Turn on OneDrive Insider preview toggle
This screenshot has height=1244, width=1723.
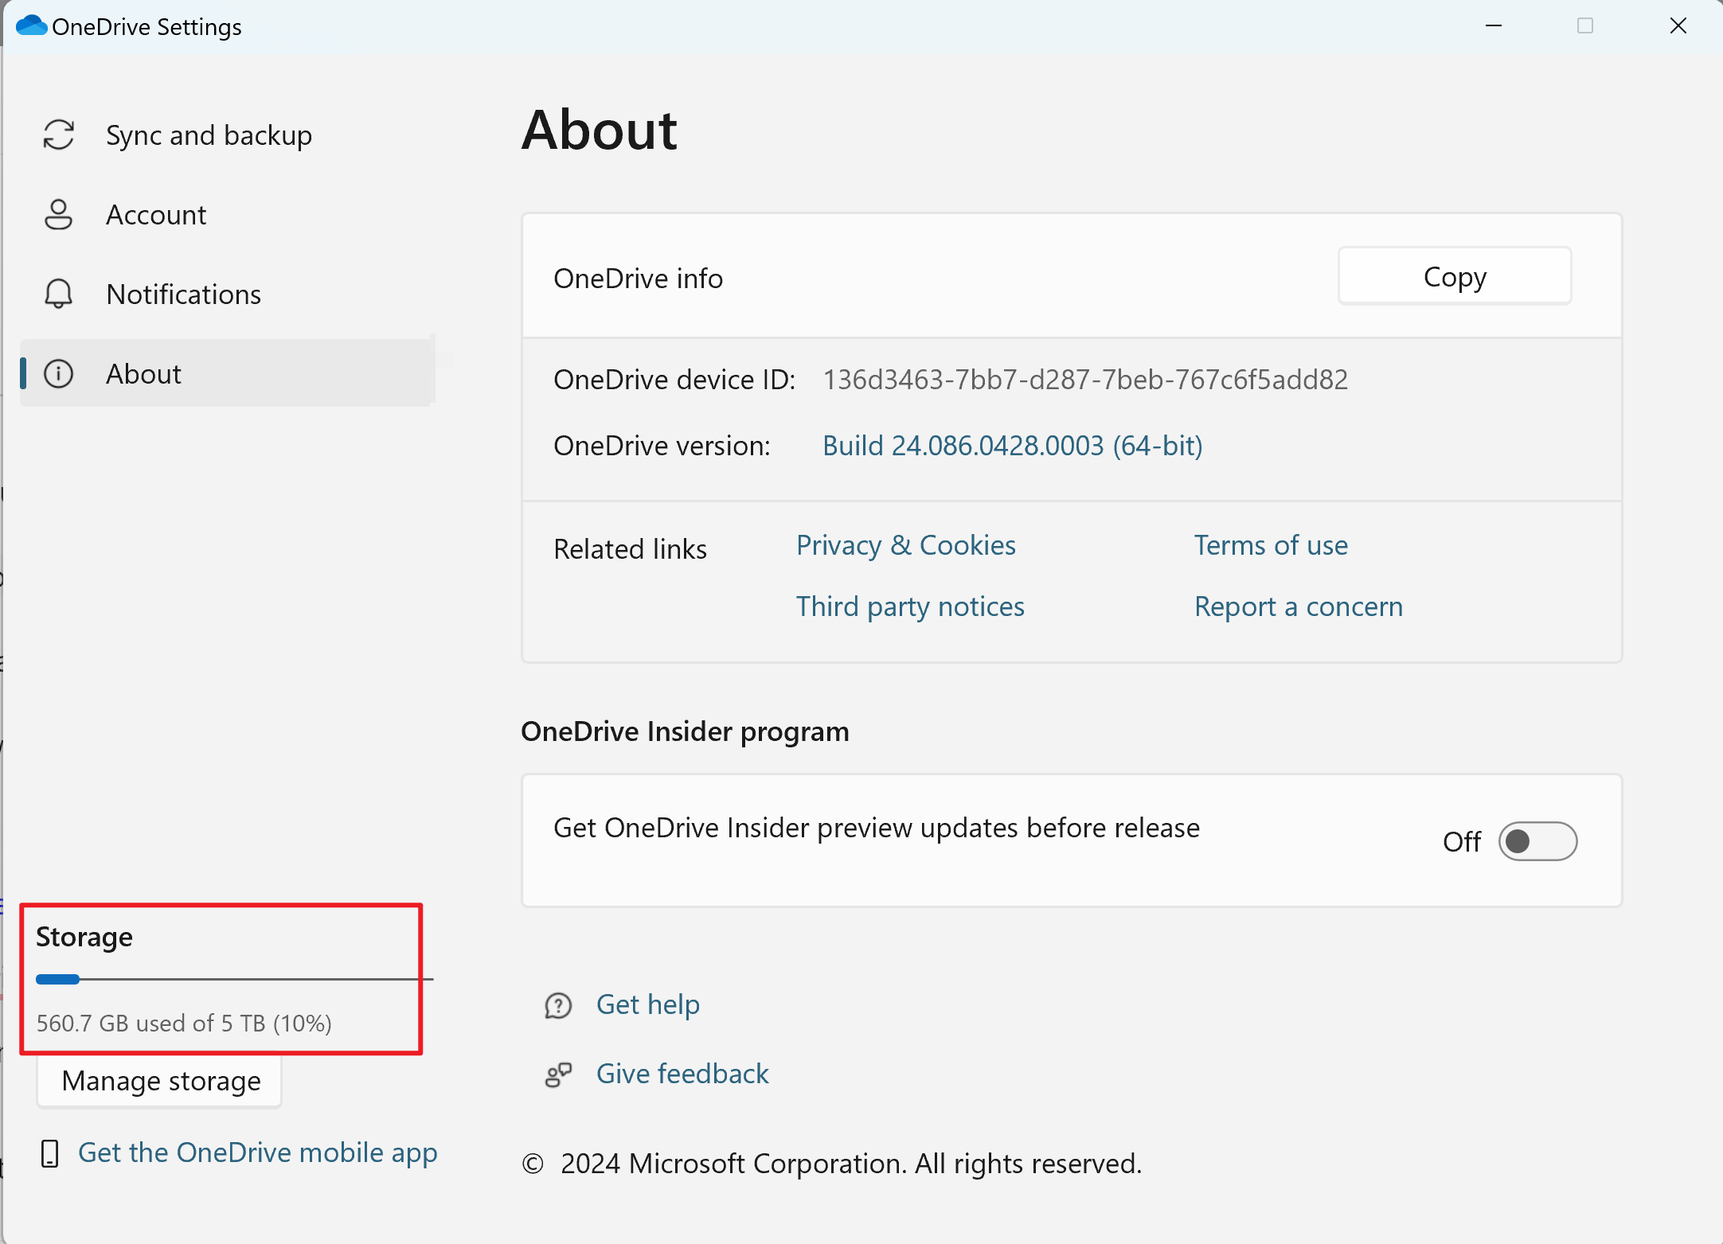point(1537,841)
